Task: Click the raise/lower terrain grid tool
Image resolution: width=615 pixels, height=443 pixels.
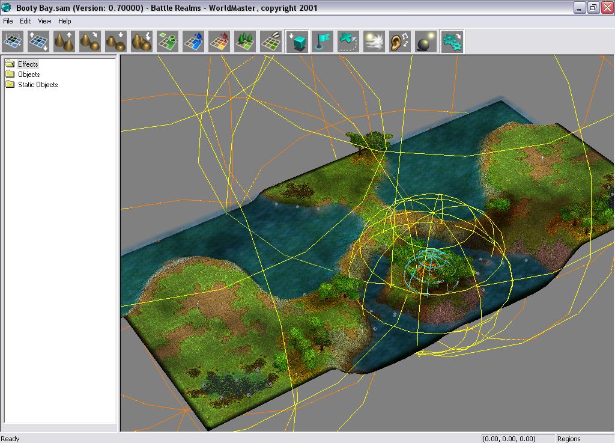Action: pyautogui.click(x=38, y=41)
